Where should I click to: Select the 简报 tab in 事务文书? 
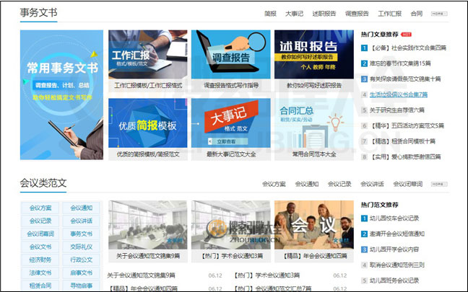tap(271, 14)
